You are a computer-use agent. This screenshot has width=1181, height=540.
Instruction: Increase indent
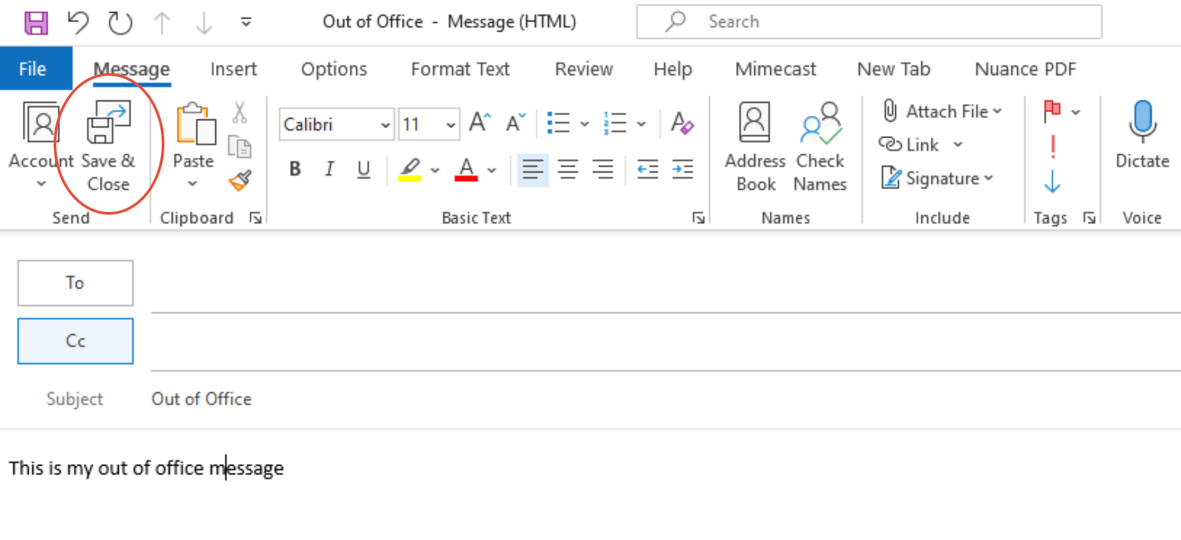tap(682, 170)
